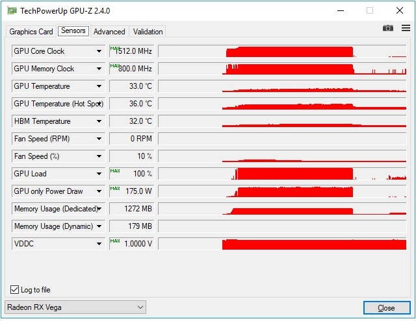This screenshot has width=416, height=321.
Task: Open GPU Temperature (Hot Spot) dropdown
Action: (99, 104)
